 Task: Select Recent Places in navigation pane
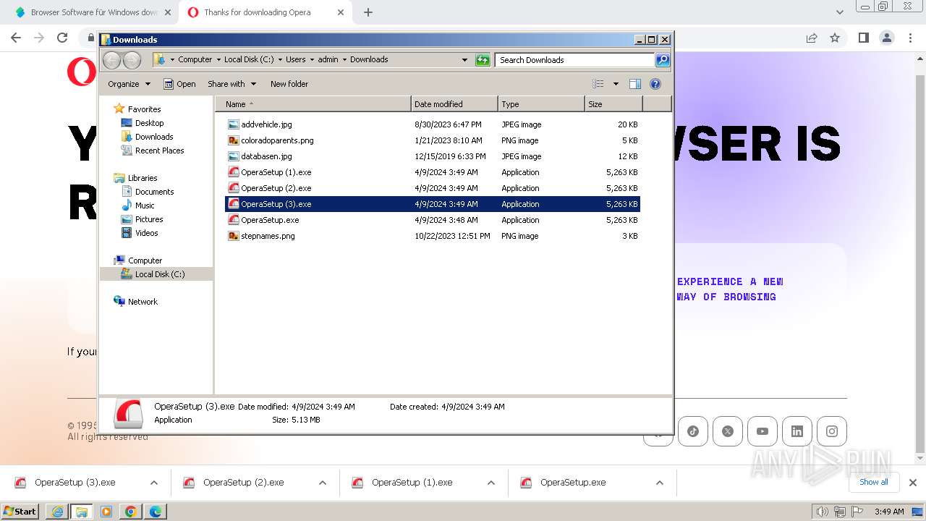pos(159,151)
